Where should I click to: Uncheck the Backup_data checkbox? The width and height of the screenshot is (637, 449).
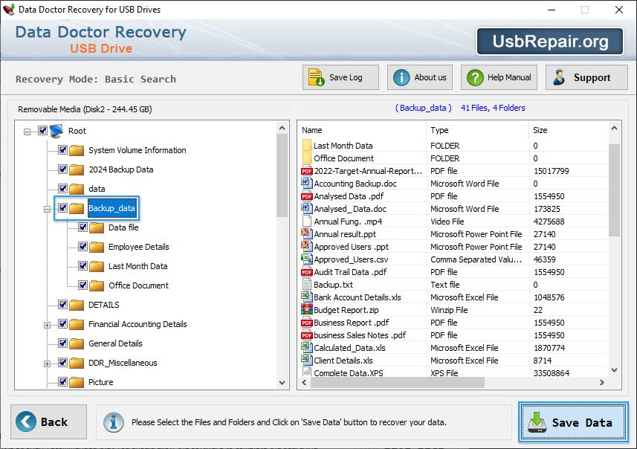click(x=62, y=207)
